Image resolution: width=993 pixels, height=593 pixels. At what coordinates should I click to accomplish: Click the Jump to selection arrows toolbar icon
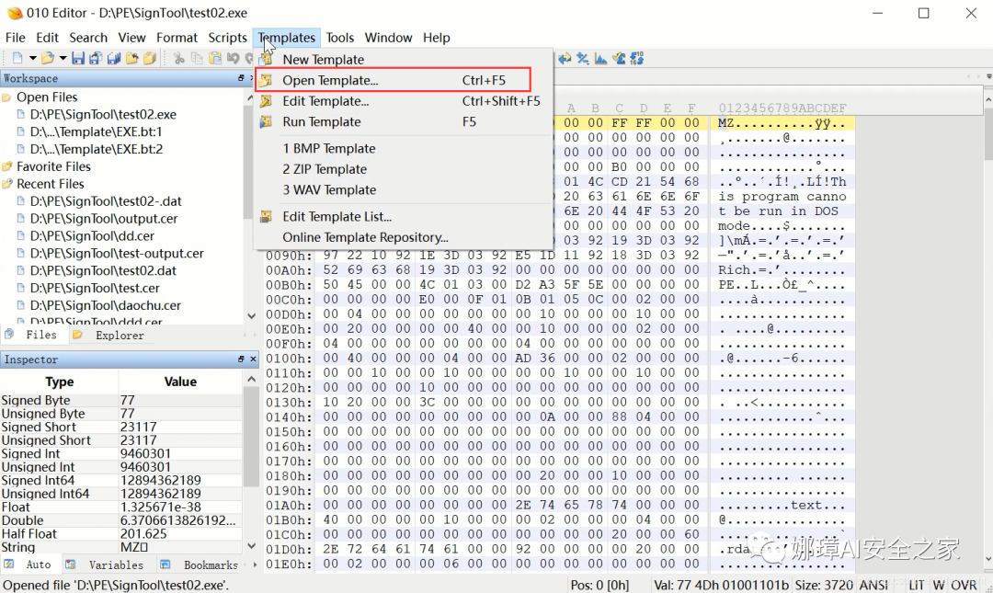coord(565,58)
